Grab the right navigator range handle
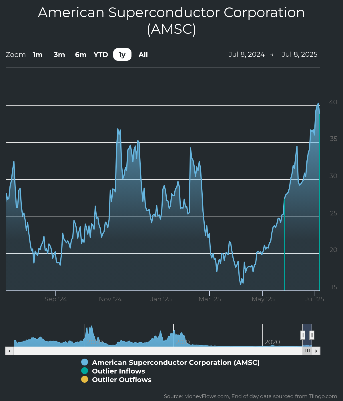The image size is (343, 401). tap(312, 335)
